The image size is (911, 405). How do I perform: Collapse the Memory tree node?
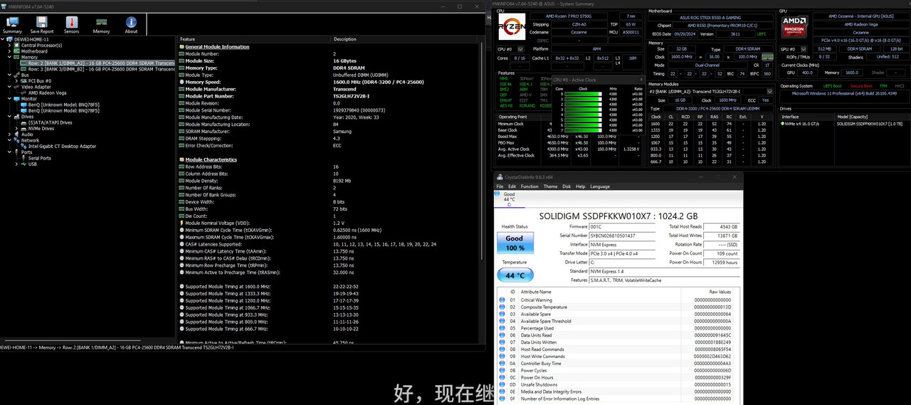tap(9, 57)
